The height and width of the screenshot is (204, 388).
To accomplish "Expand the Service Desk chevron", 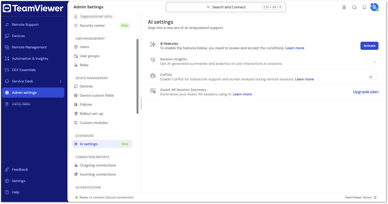I will pyautogui.click(x=60, y=81).
